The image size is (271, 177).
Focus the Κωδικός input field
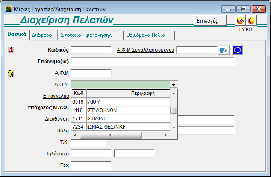pos(91,50)
